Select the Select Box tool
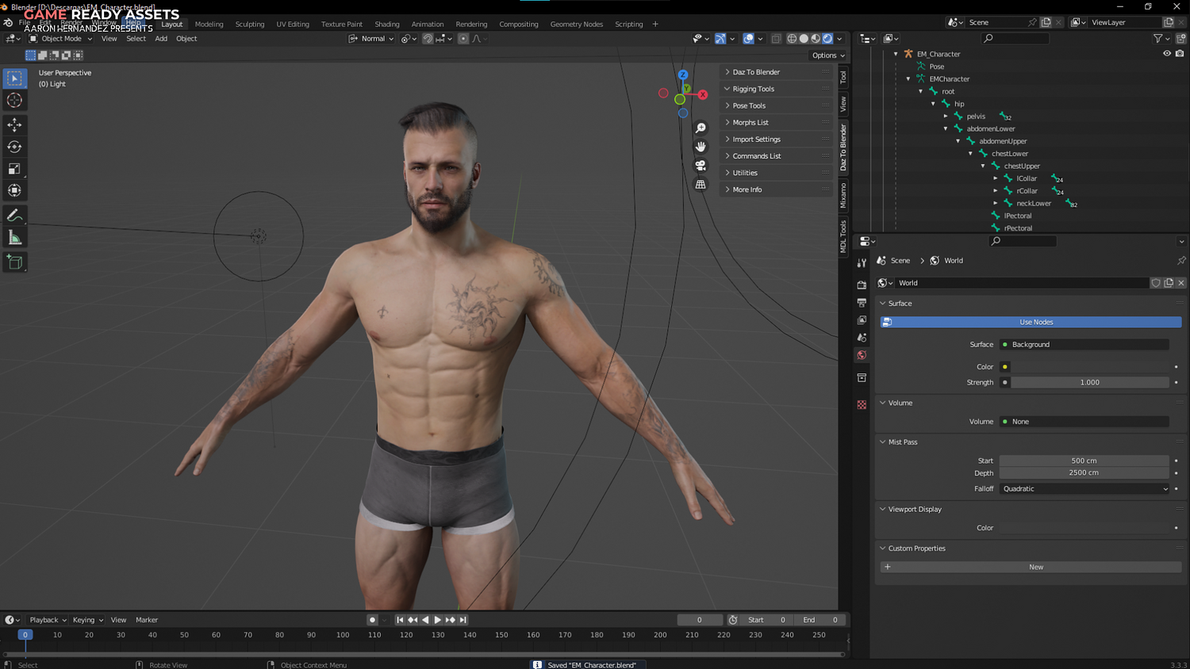Image resolution: width=1190 pixels, height=669 pixels. coord(14,78)
